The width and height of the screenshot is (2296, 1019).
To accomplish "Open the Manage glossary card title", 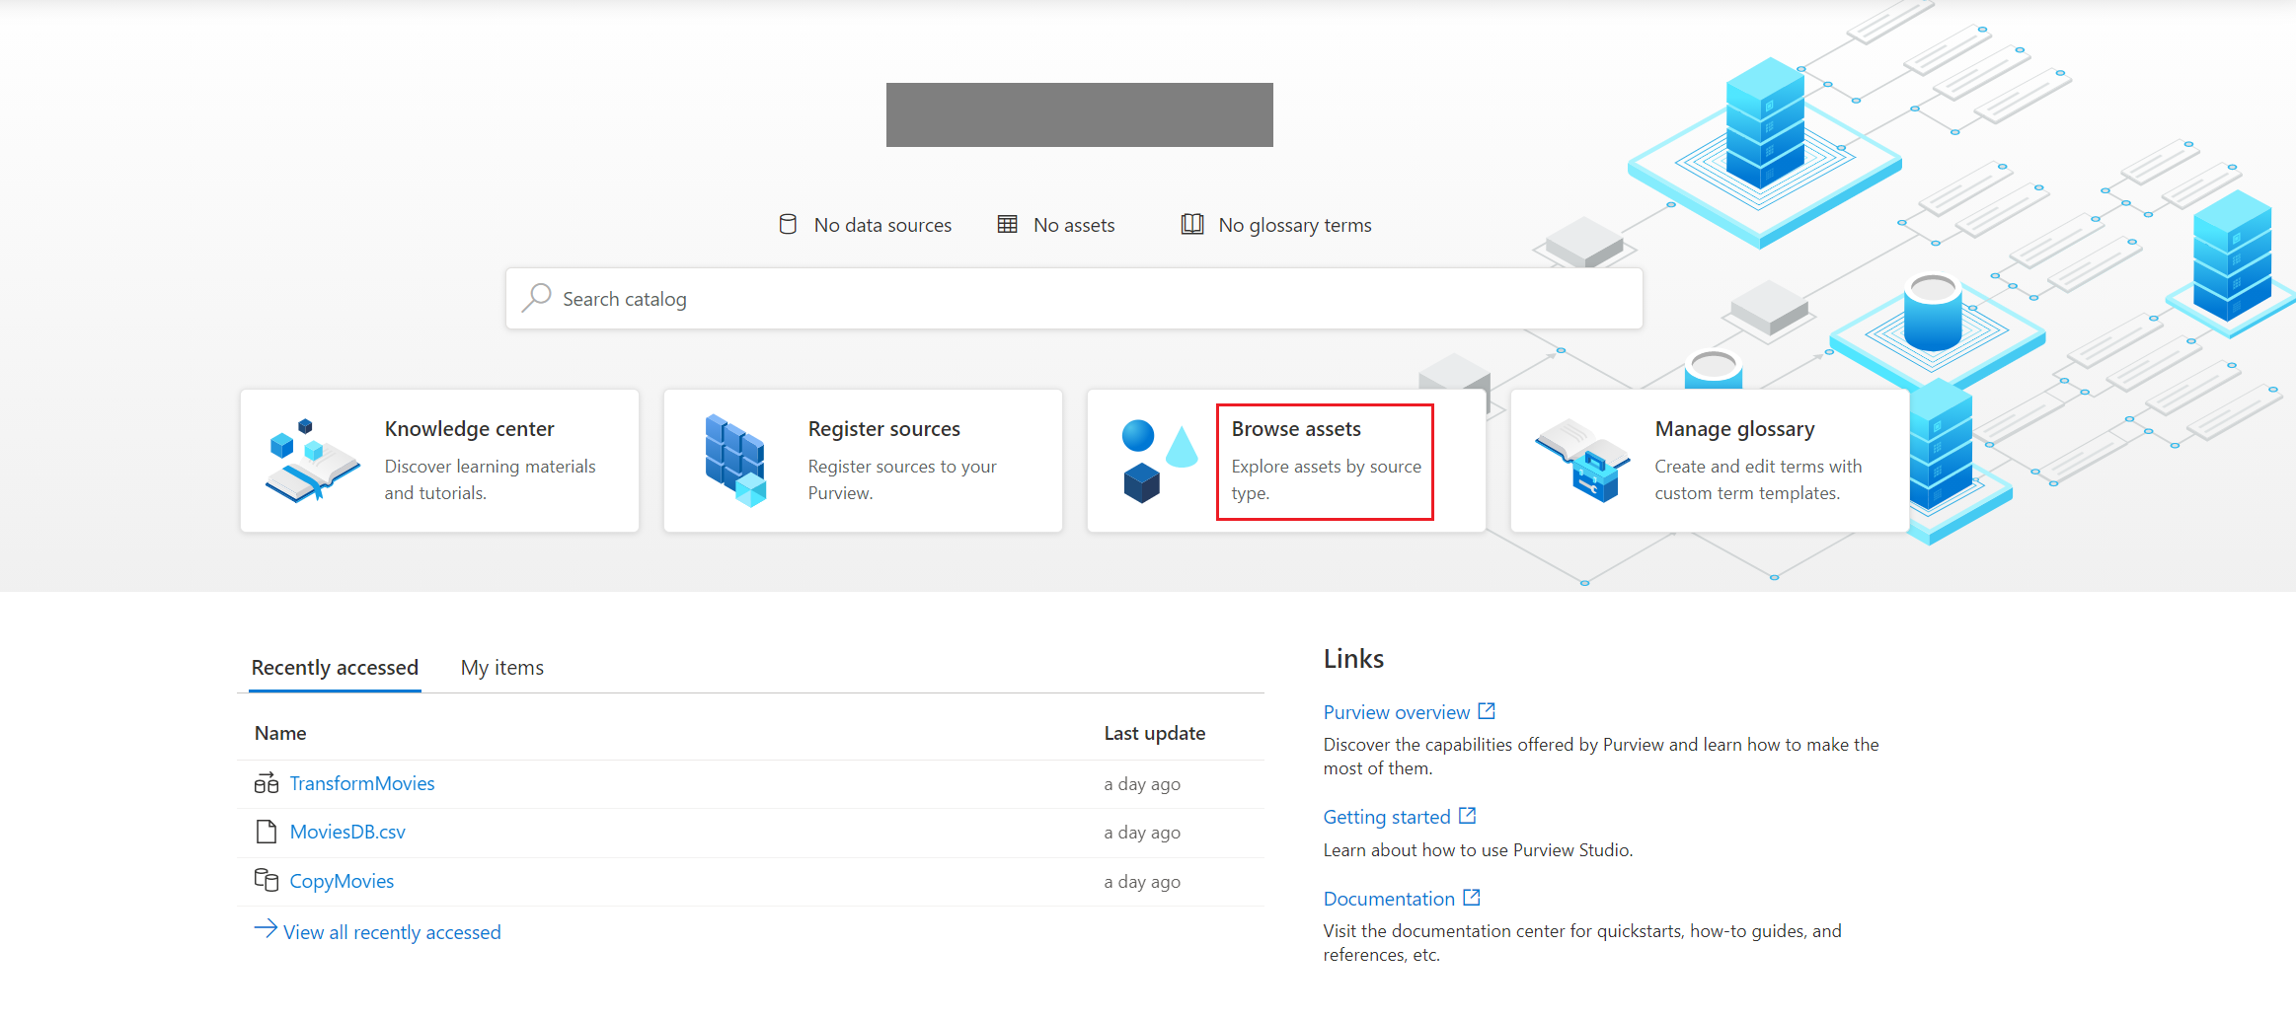I will 1735,429.
